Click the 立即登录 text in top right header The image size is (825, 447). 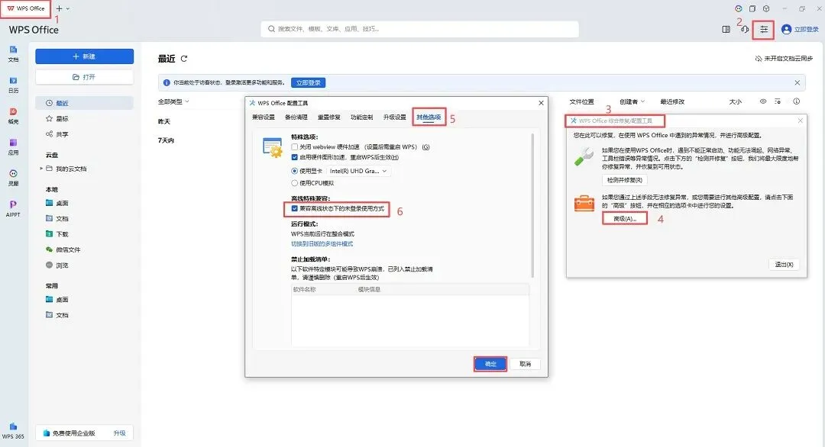point(806,30)
